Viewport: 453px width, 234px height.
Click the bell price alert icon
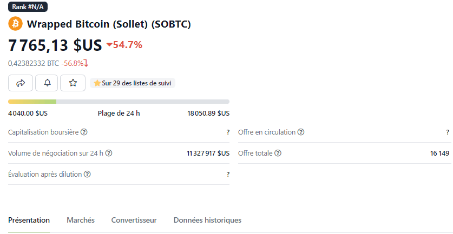[x=47, y=83]
